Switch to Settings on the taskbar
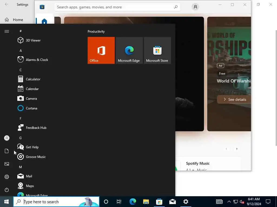This screenshot has height=207, width=277. [x=186, y=202]
